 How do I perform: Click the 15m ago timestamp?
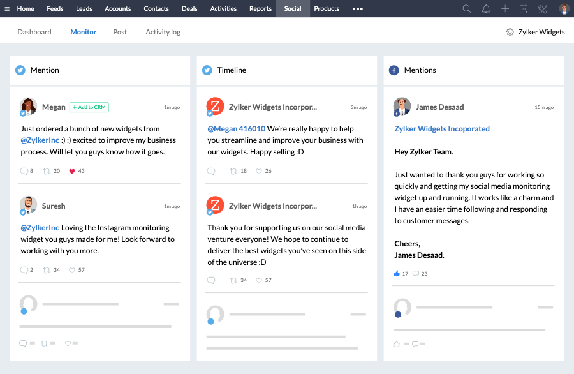pyautogui.click(x=544, y=107)
